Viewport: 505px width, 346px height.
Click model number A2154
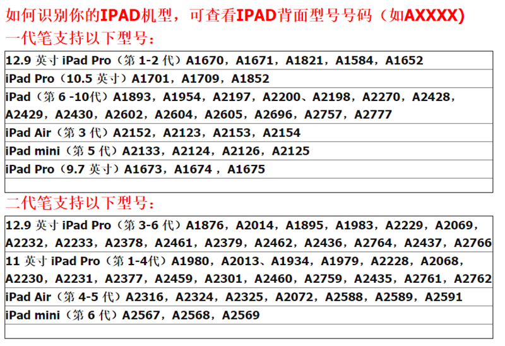click(x=282, y=133)
